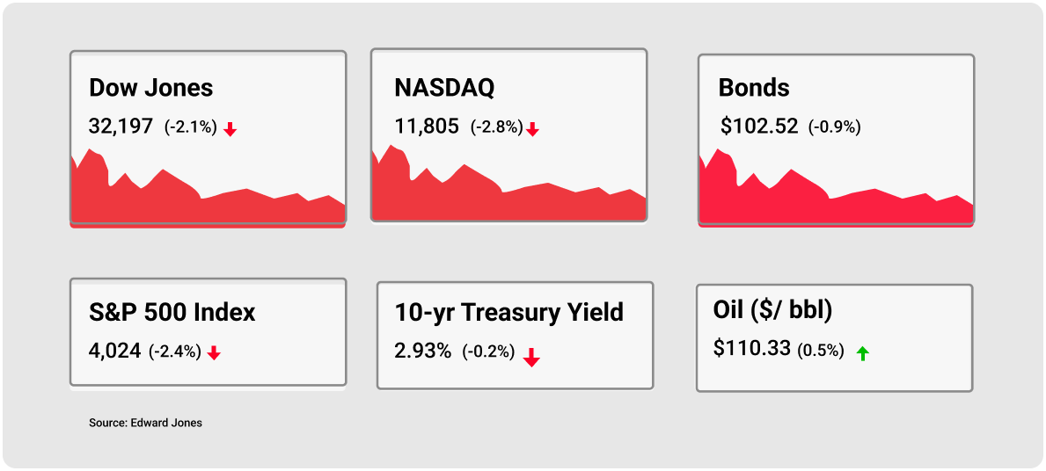Click the NASDAQ value 11,805
This screenshot has width=1046, height=471.
click(x=427, y=126)
